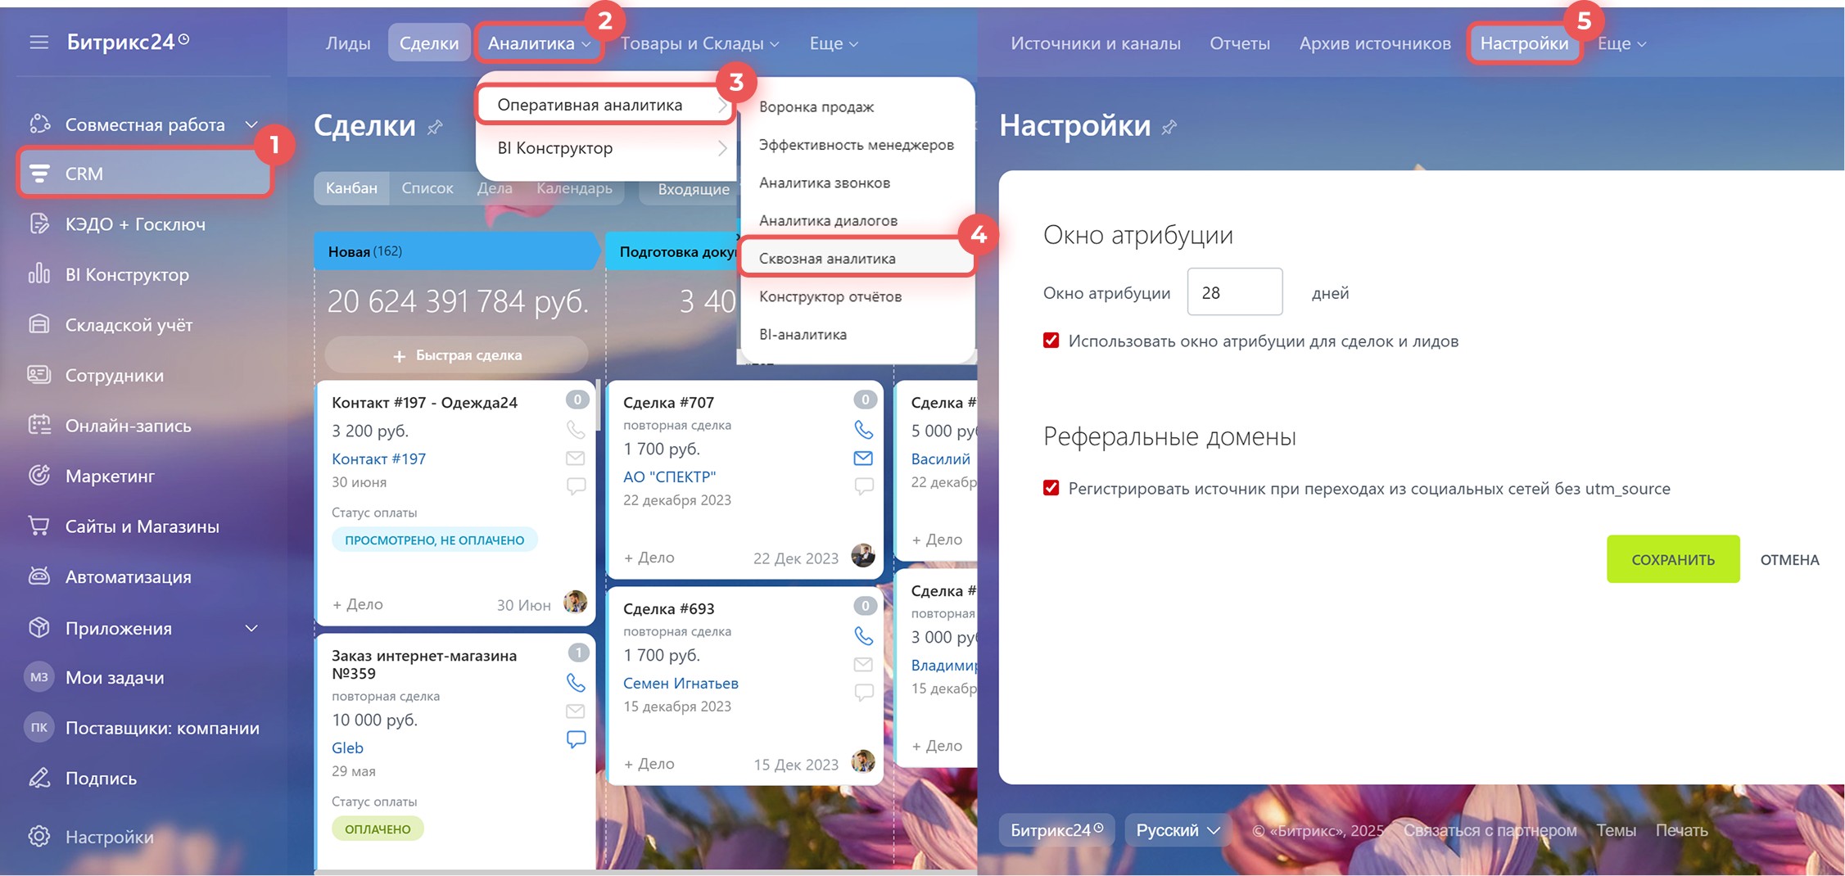Click the Приложения cube icon
Screen dimensions: 1845x876
(x=39, y=628)
